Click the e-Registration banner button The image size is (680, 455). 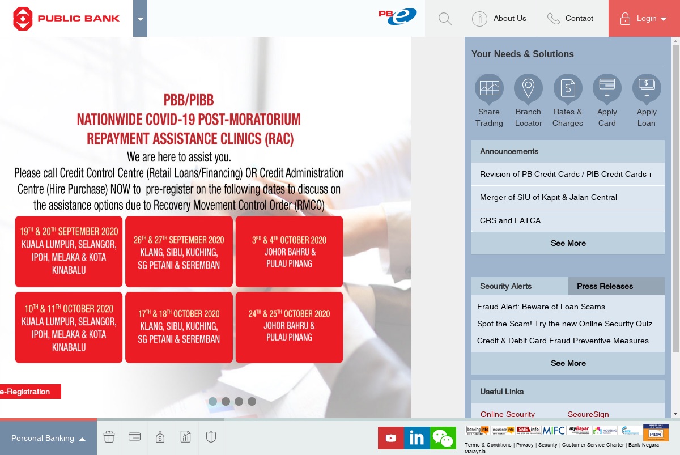(31, 392)
